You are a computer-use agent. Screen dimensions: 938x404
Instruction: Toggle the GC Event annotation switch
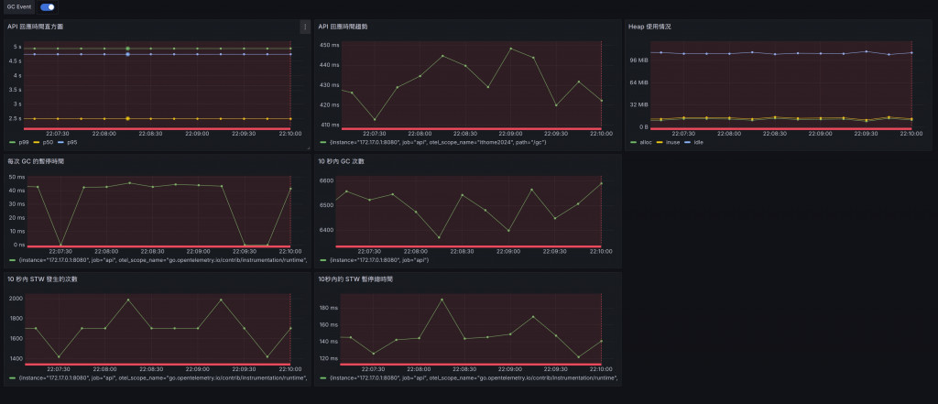tap(48, 7)
